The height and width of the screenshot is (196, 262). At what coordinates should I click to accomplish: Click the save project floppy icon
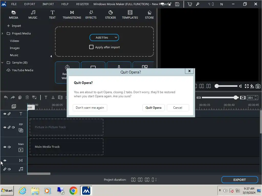tap(177, 4)
